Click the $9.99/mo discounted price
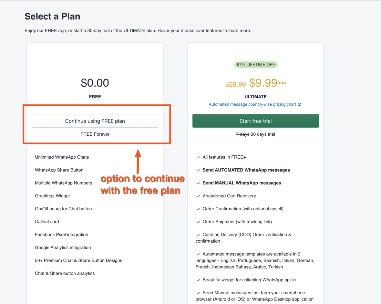 (267, 83)
